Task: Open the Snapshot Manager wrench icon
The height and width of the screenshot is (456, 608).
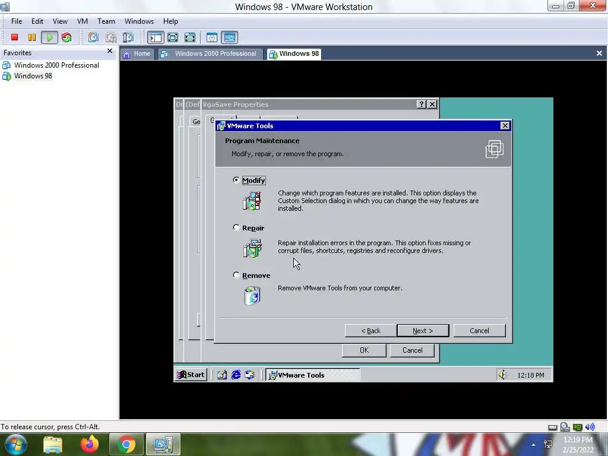Action: tap(128, 37)
